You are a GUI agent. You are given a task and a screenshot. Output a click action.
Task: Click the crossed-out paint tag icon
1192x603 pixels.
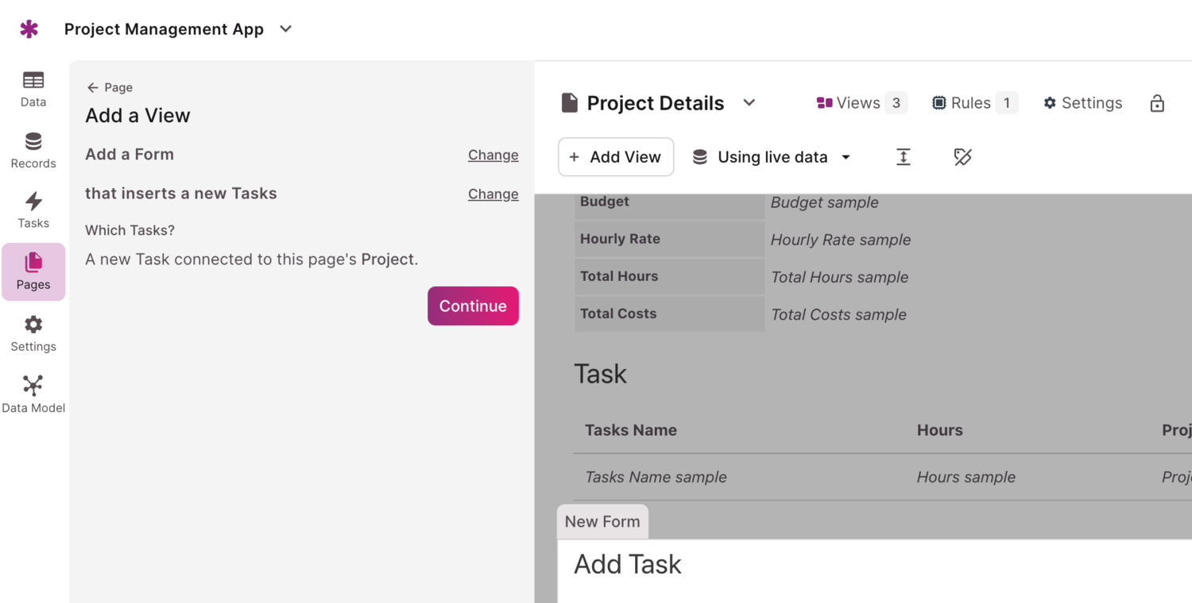coord(962,157)
